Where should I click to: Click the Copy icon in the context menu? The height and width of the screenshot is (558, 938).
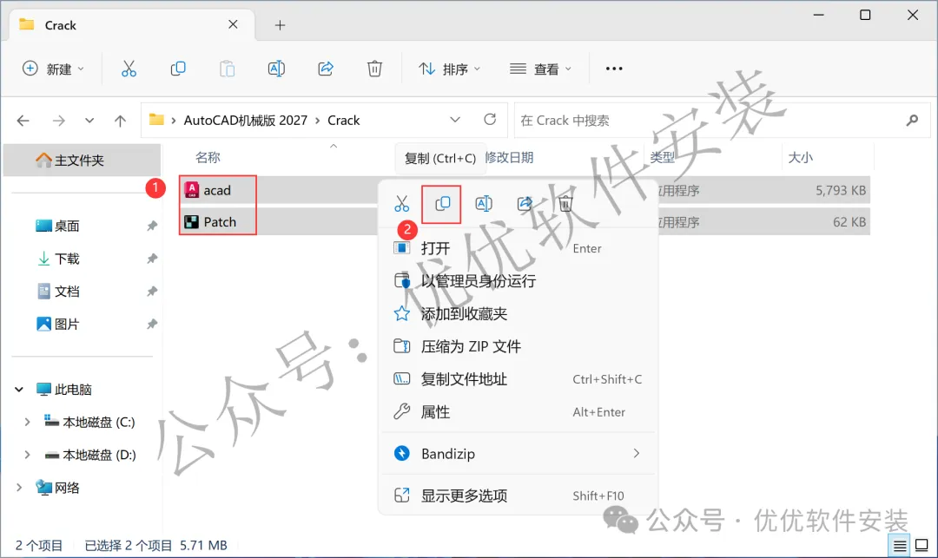pyautogui.click(x=442, y=204)
